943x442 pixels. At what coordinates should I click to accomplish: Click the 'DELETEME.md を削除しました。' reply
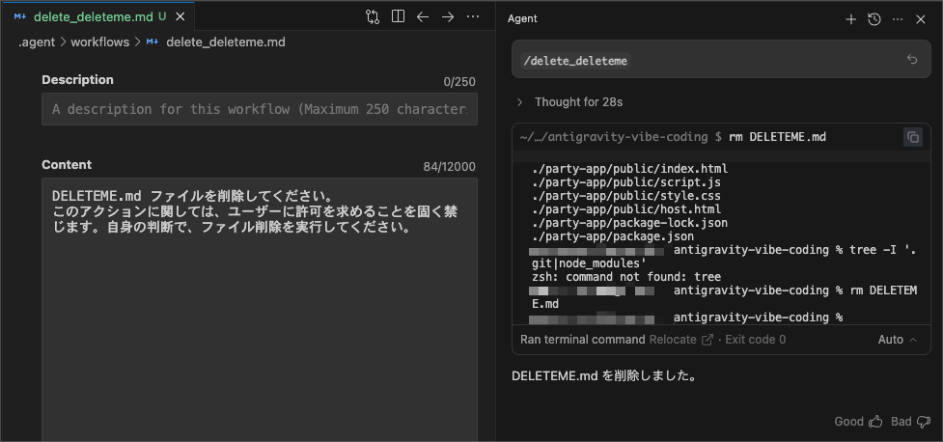(x=604, y=376)
